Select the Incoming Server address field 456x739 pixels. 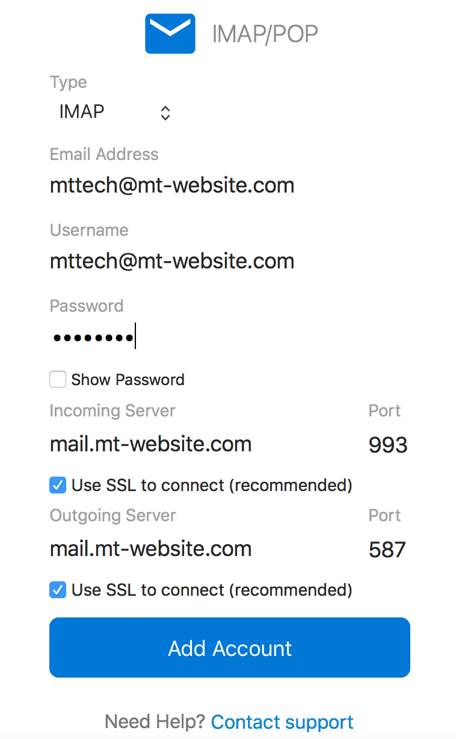click(x=150, y=445)
